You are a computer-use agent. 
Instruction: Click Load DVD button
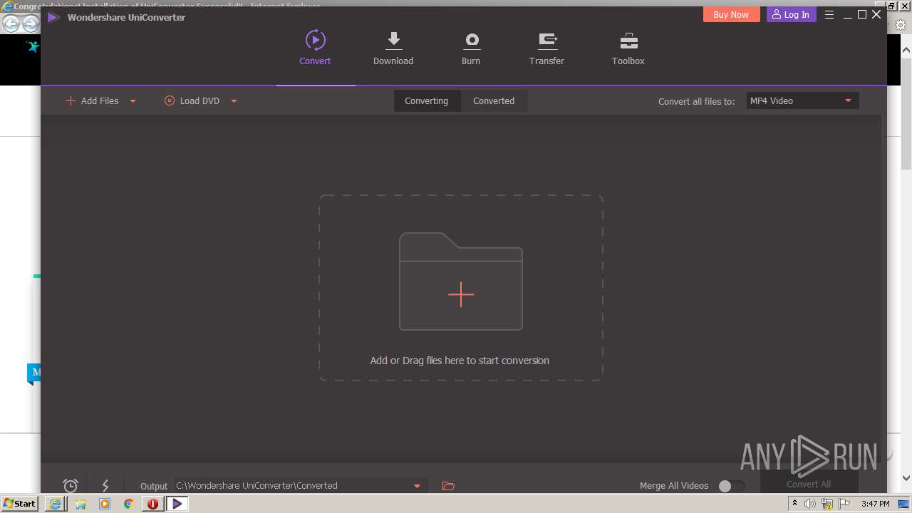point(192,101)
